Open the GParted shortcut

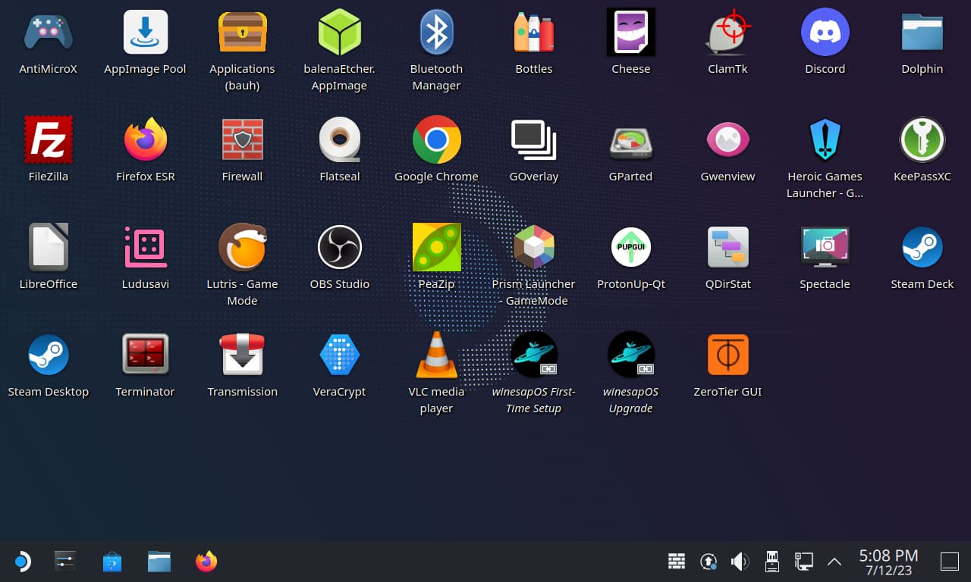click(630, 141)
